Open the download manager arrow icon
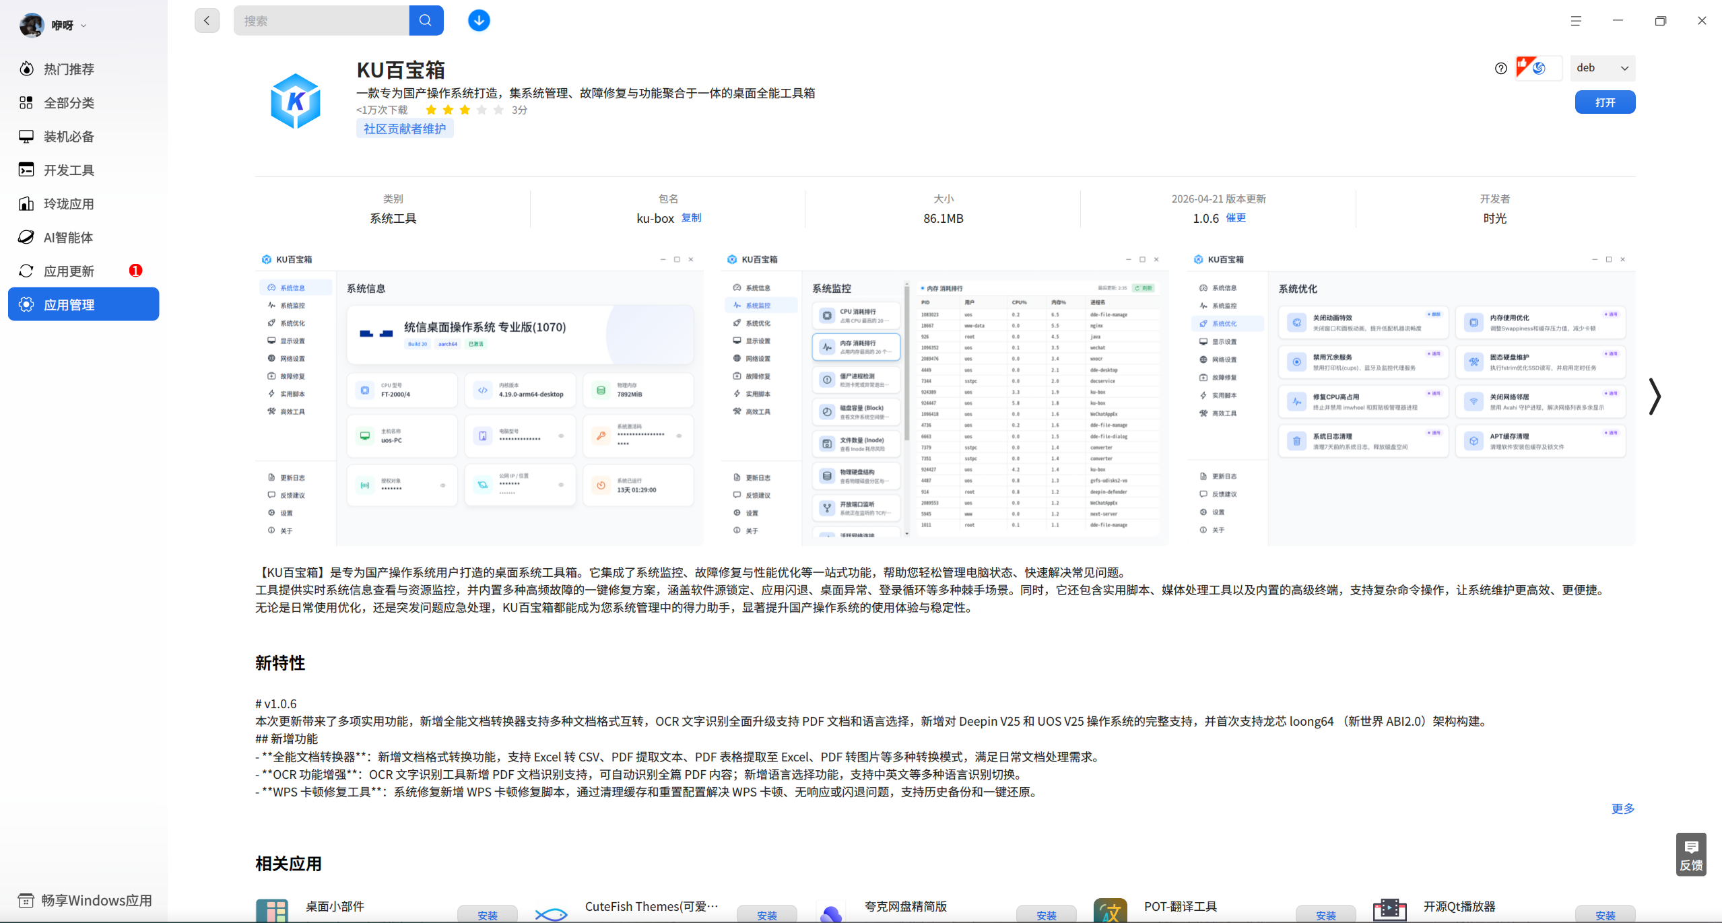This screenshot has height=923, width=1722. coord(479,21)
